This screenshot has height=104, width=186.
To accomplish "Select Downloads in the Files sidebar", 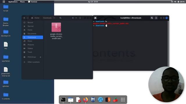I will point(33,37).
